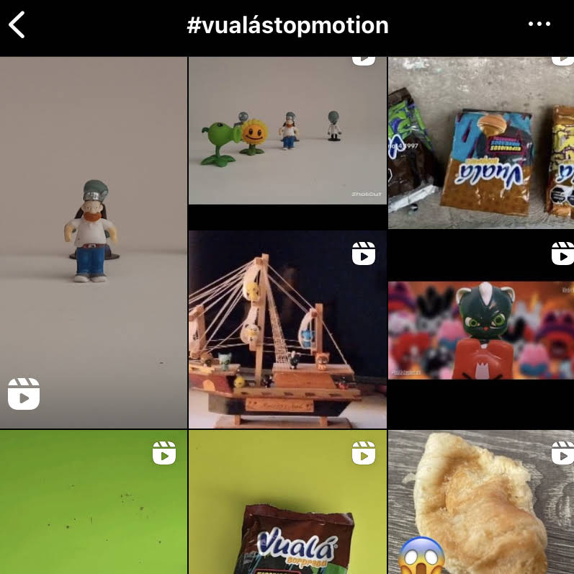The height and width of the screenshot is (574, 574).
Task: Tap the #vualástopmotion hashtag title
Action: pyautogui.click(x=287, y=25)
